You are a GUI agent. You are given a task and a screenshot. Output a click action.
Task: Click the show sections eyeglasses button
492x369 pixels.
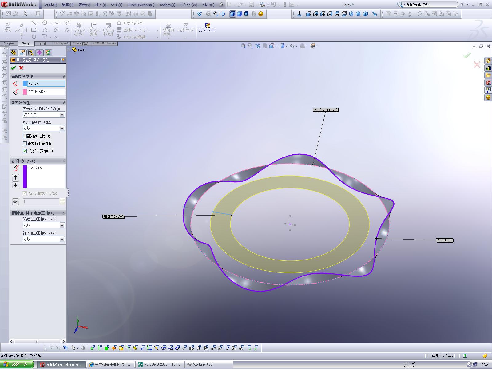tap(16, 202)
